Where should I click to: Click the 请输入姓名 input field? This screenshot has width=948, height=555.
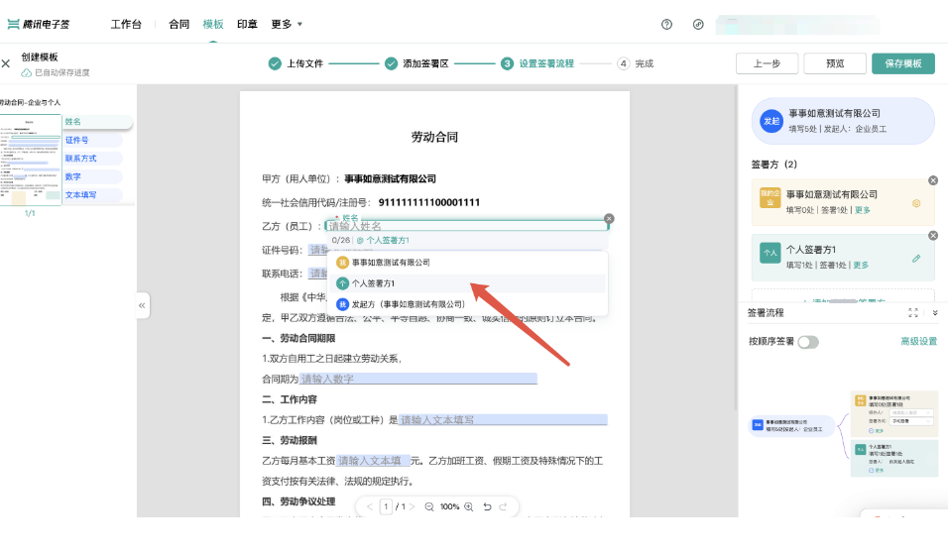pyautogui.click(x=466, y=226)
